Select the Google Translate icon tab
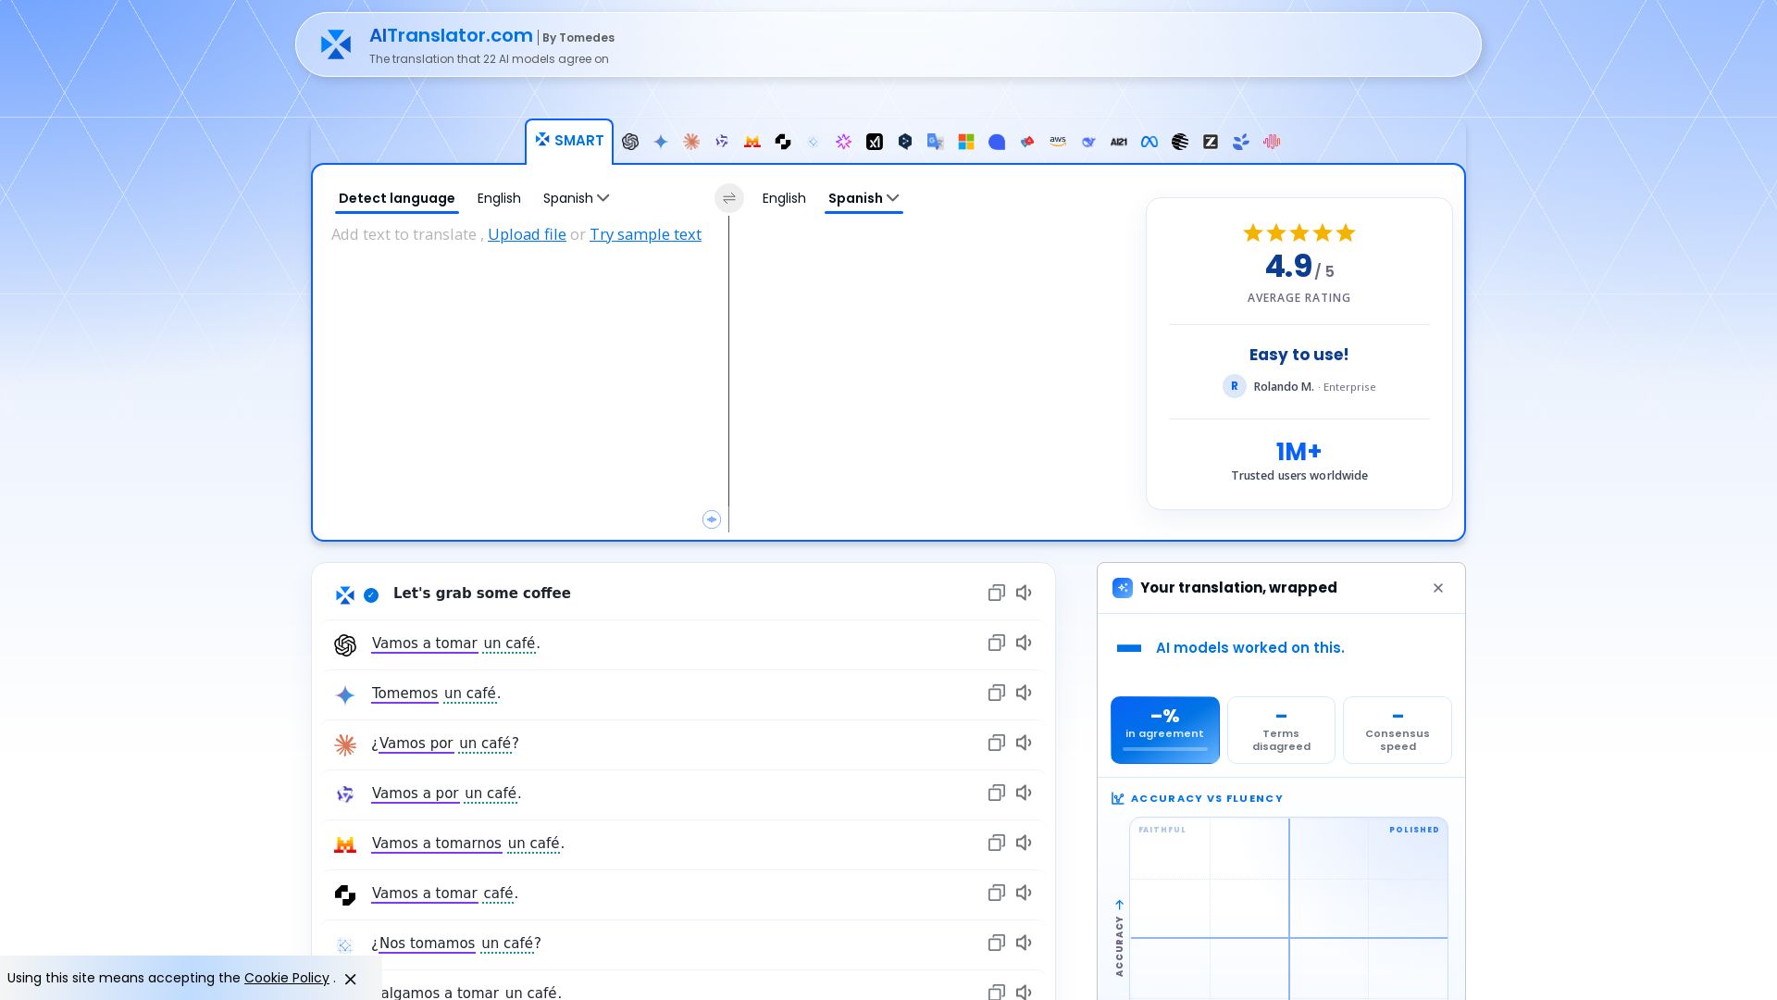Screen dimensions: 1777x1000 [936, 142]
